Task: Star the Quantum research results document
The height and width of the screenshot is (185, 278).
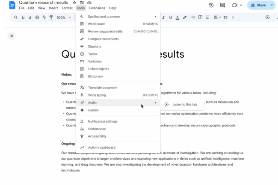Action: tap(74, 3)
